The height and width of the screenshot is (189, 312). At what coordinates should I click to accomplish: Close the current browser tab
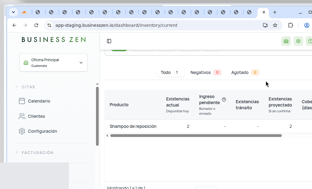(264, 12)
